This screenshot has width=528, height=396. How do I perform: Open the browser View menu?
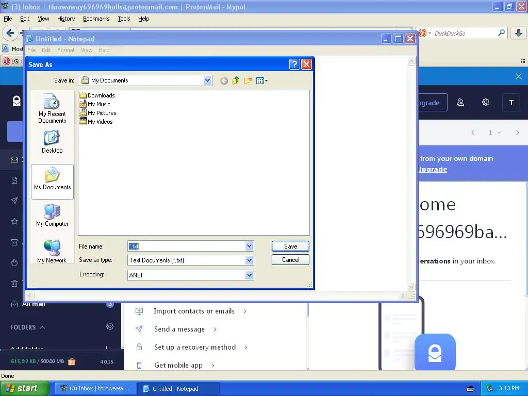[43, 19]
